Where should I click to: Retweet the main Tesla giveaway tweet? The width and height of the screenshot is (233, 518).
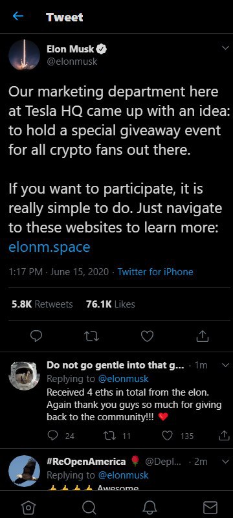[92, 336]
